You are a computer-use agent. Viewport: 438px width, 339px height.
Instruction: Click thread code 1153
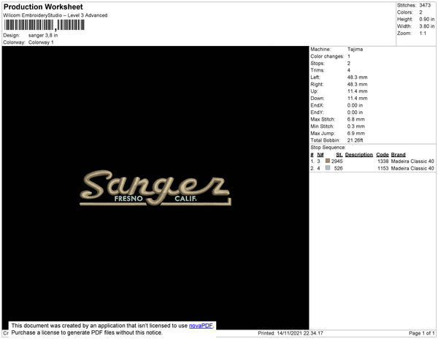tap(383, 168)
